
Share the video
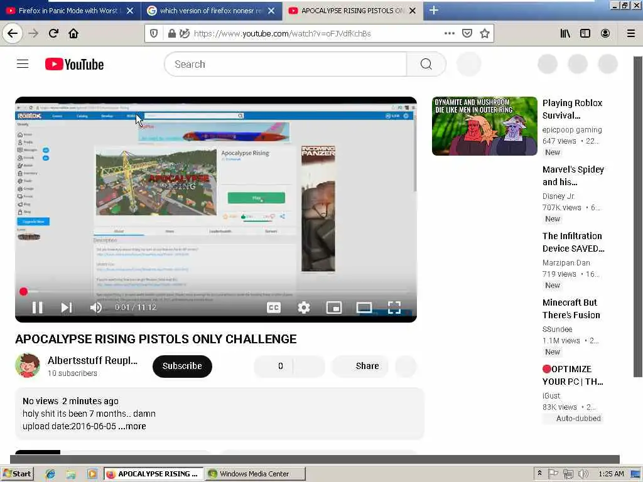(x=360, y=366)
